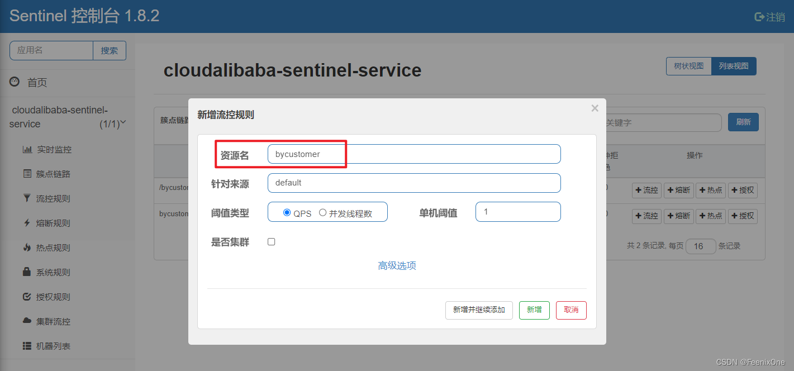The height and width of the screenshot is (371, 794).
Task: Click the cluster flow control cloud icon
Action: click(x=27, y=321)
